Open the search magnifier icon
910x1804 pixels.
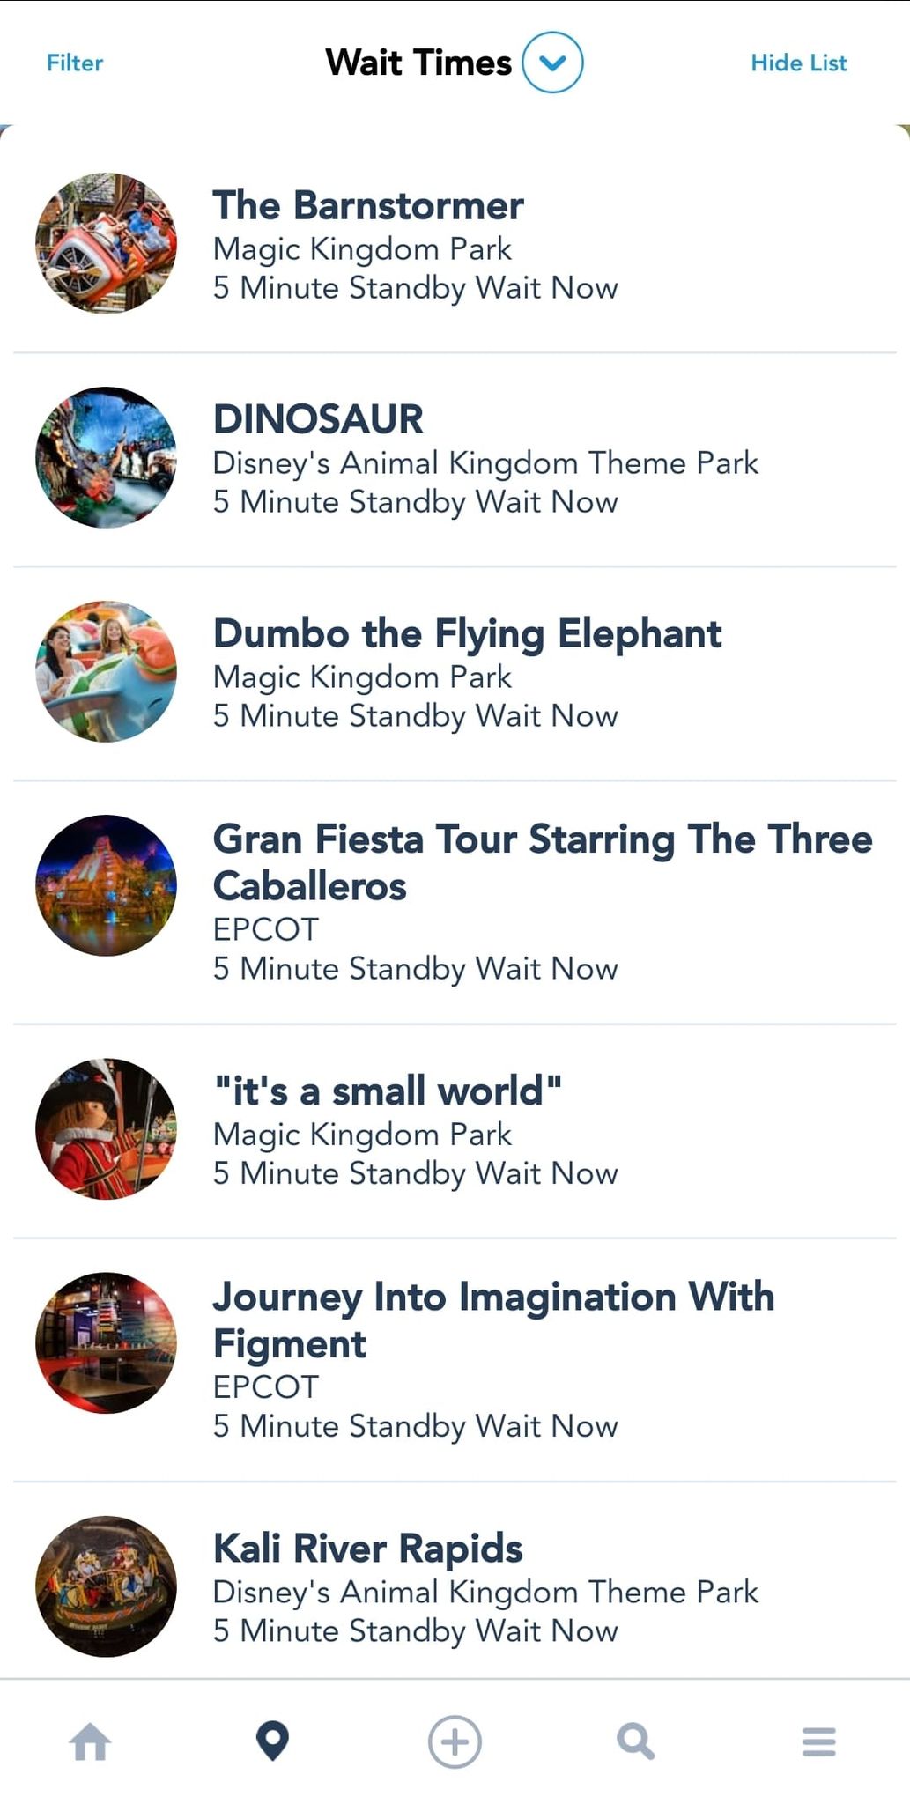coord(636,1741)
